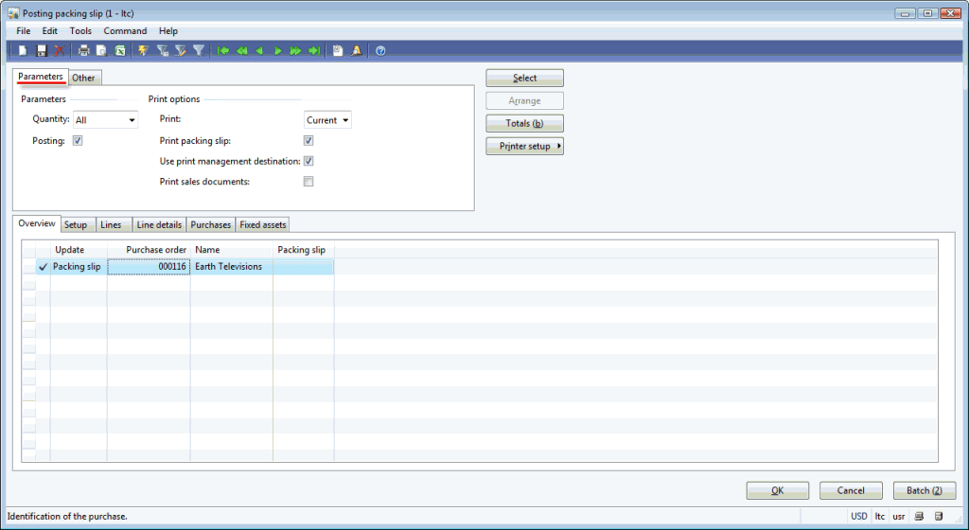The height and width of the screenshot is (530, 969).
Task: Click the Arrange button
Action: [x=524, y=100]
